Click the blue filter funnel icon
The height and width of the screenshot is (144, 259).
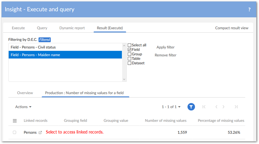click(x=191, y=107)
